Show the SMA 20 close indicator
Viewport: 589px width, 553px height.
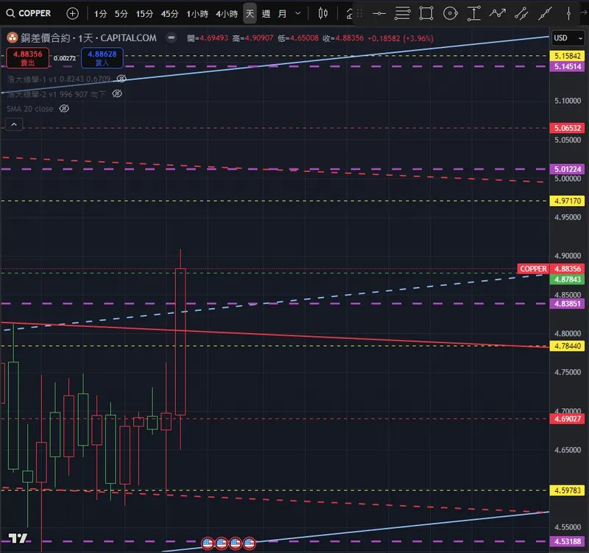[64, 108]
